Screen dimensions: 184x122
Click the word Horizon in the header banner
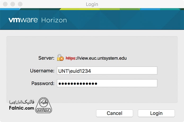point(54,20)
